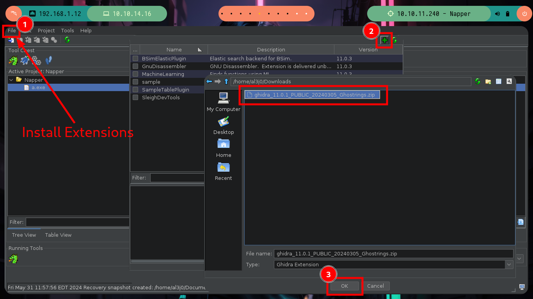The image size is (533, 299).
Task: Click the volume speaker icon in top bar
Action: [497, 14]
